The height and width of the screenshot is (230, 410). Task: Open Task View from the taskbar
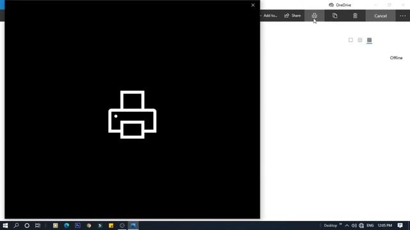[x=38, y=226]
